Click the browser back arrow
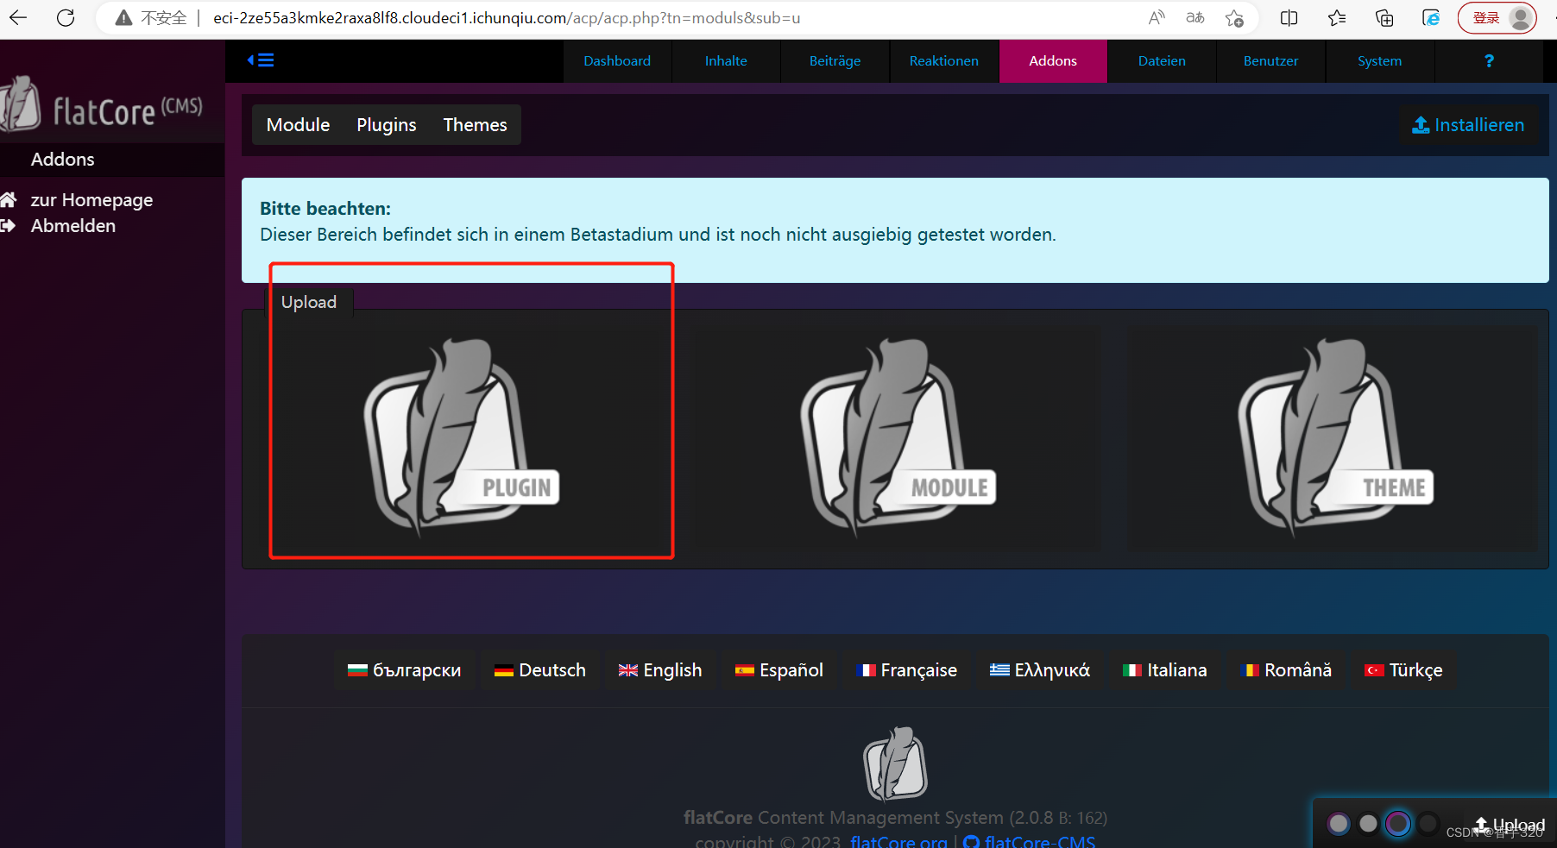 18,18
